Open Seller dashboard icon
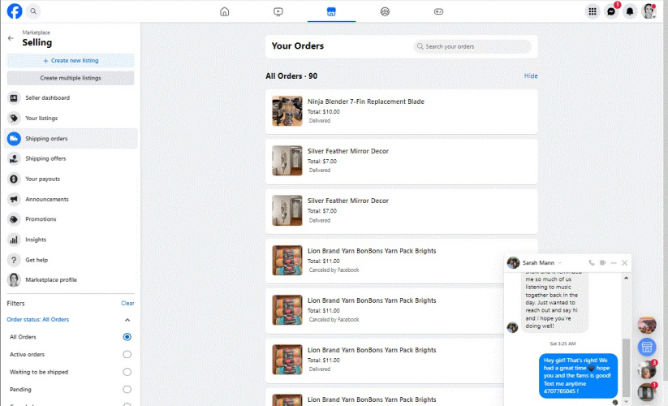 coord(14,98)
